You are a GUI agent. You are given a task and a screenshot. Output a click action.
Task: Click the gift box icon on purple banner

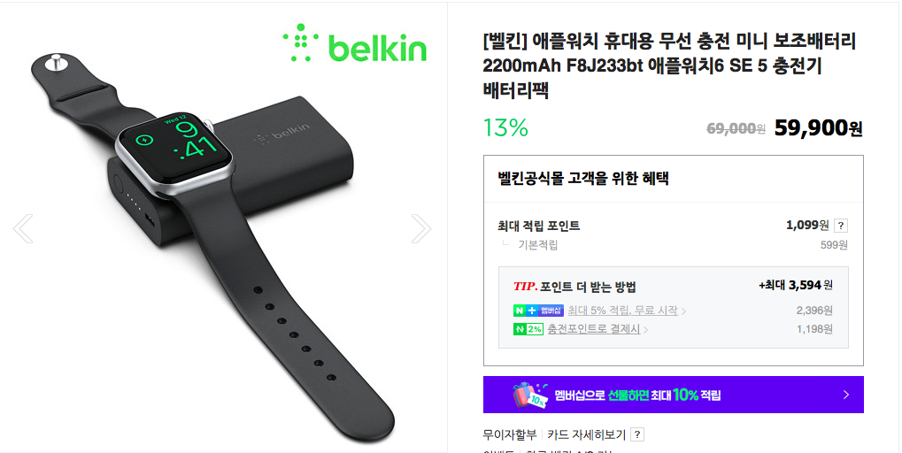[x=530, y=395]
